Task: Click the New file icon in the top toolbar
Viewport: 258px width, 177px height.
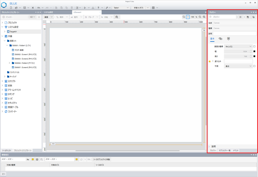Action: point(12,8)
